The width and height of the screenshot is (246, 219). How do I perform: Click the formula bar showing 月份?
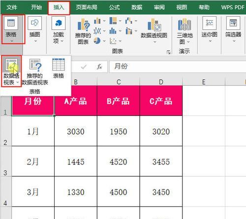tap(178, 66)
